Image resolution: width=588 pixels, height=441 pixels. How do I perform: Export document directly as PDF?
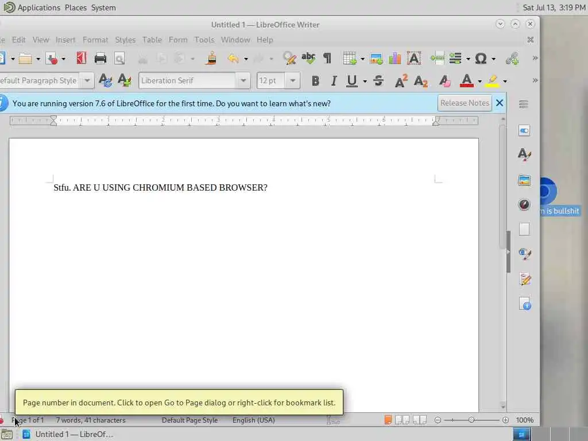pyautogui.click(x=82, y=58)
